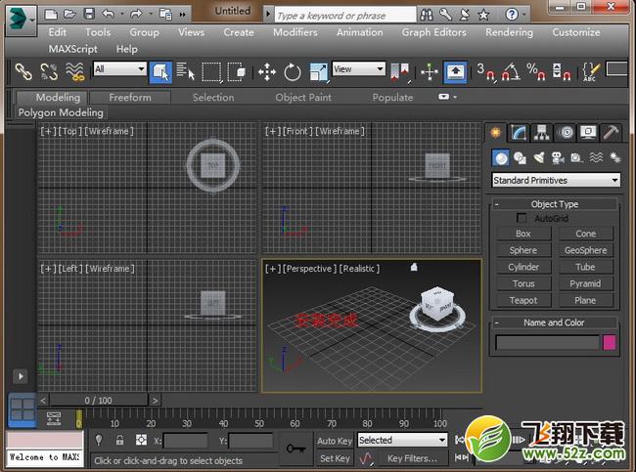Toggle the Spinner Snap button

pyautogui.click(x=562, y=71)
